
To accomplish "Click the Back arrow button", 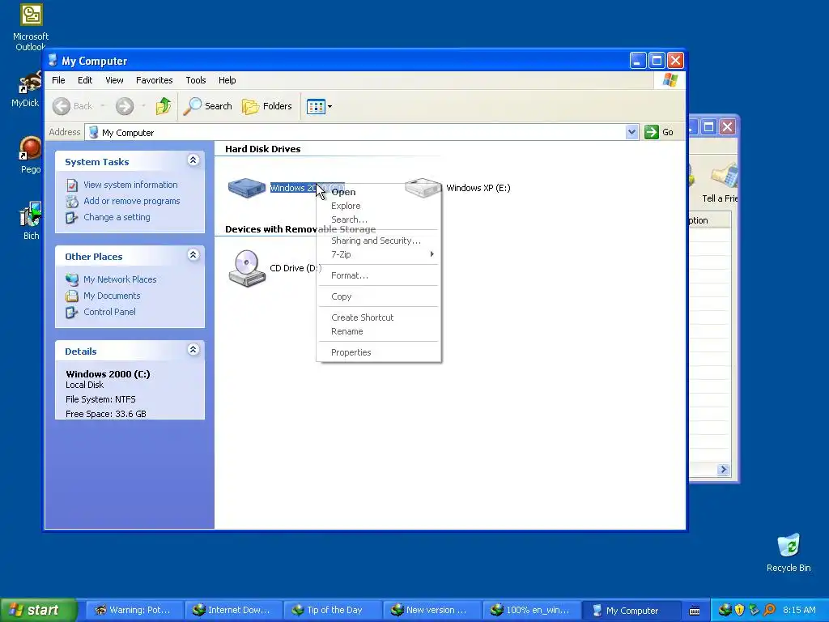I will coord(62,106).
